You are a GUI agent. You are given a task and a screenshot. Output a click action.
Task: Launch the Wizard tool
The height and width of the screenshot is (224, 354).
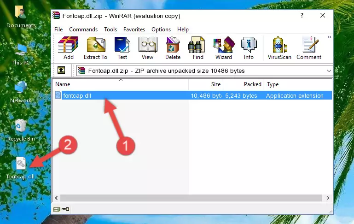(224, 48)
